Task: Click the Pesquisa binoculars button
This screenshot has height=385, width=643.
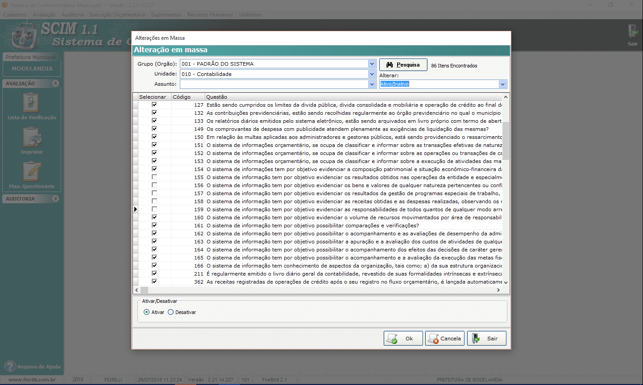Action: [x=403, y=65]
